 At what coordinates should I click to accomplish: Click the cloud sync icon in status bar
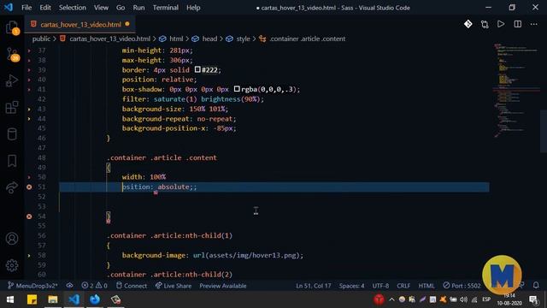tap(69, 286)
